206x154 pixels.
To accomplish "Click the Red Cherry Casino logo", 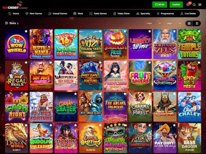I will click(15, 6).
